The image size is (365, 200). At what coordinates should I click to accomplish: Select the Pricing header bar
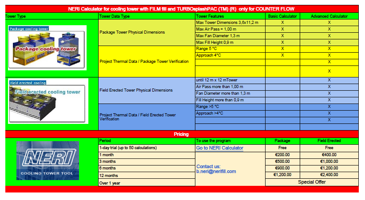182,134
